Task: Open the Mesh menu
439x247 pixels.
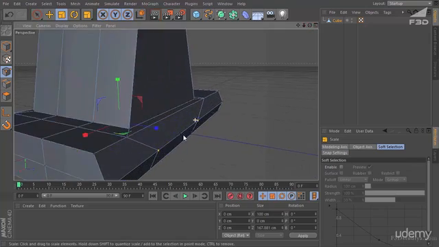Action: (75, 3)
